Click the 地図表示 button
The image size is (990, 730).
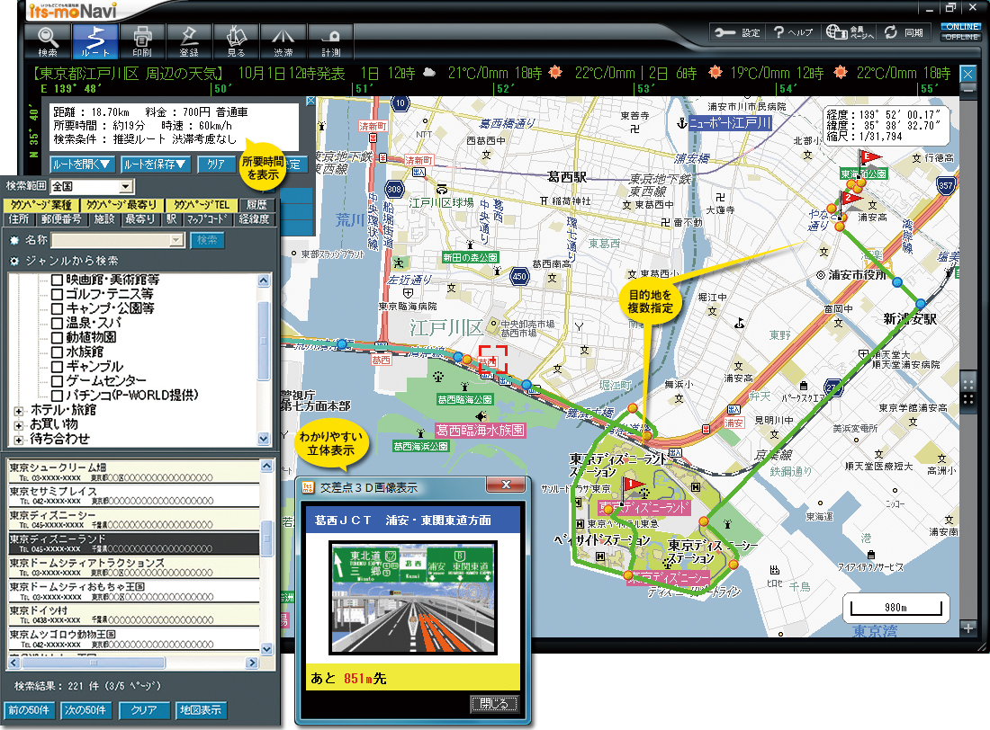[201, 709]
